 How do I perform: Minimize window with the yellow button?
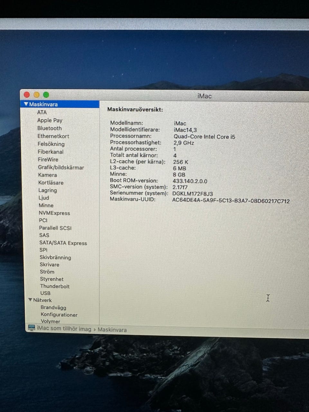36,95
